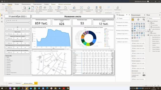
Task: Click the Опубликовать publish icon
Action: (x=117, y=8)
